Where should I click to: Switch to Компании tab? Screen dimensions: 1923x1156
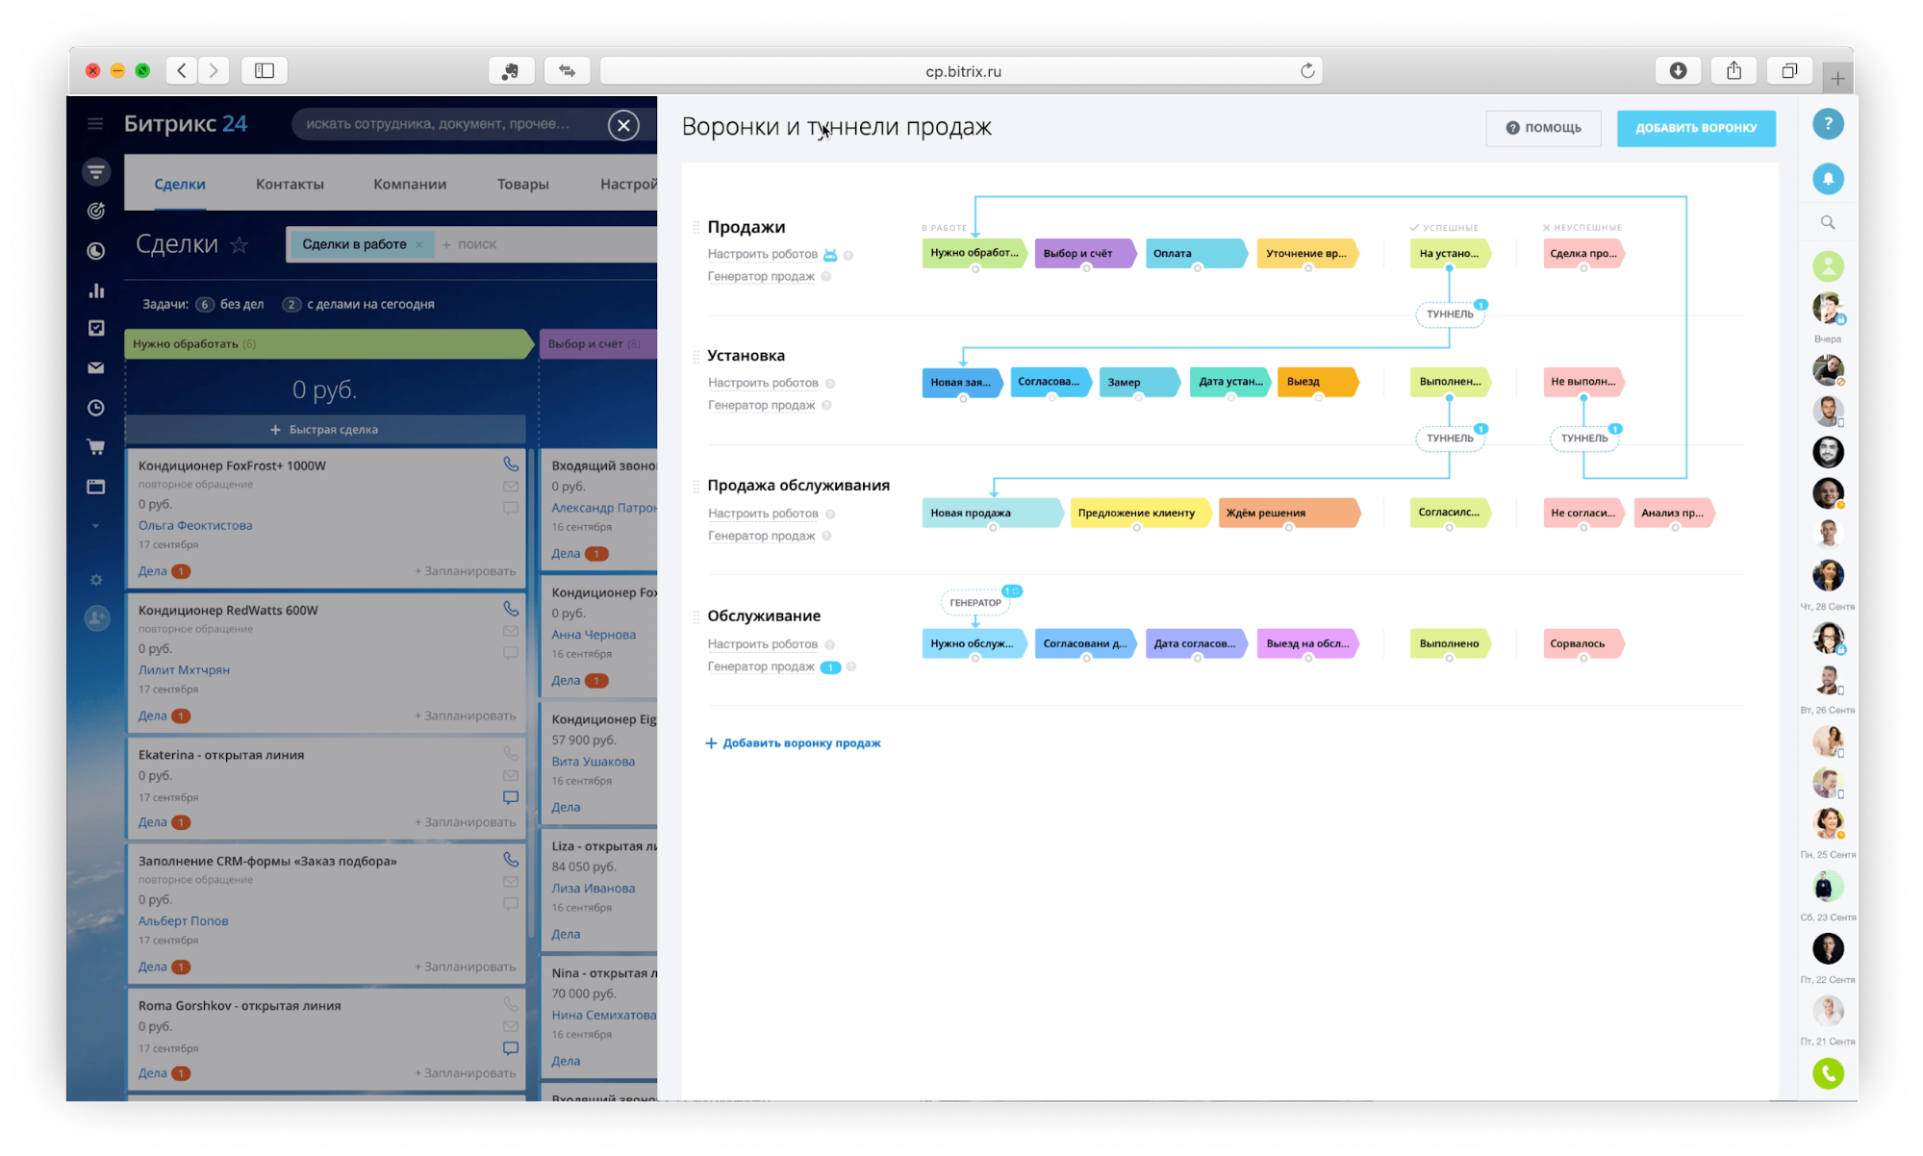tap(410, 185)
